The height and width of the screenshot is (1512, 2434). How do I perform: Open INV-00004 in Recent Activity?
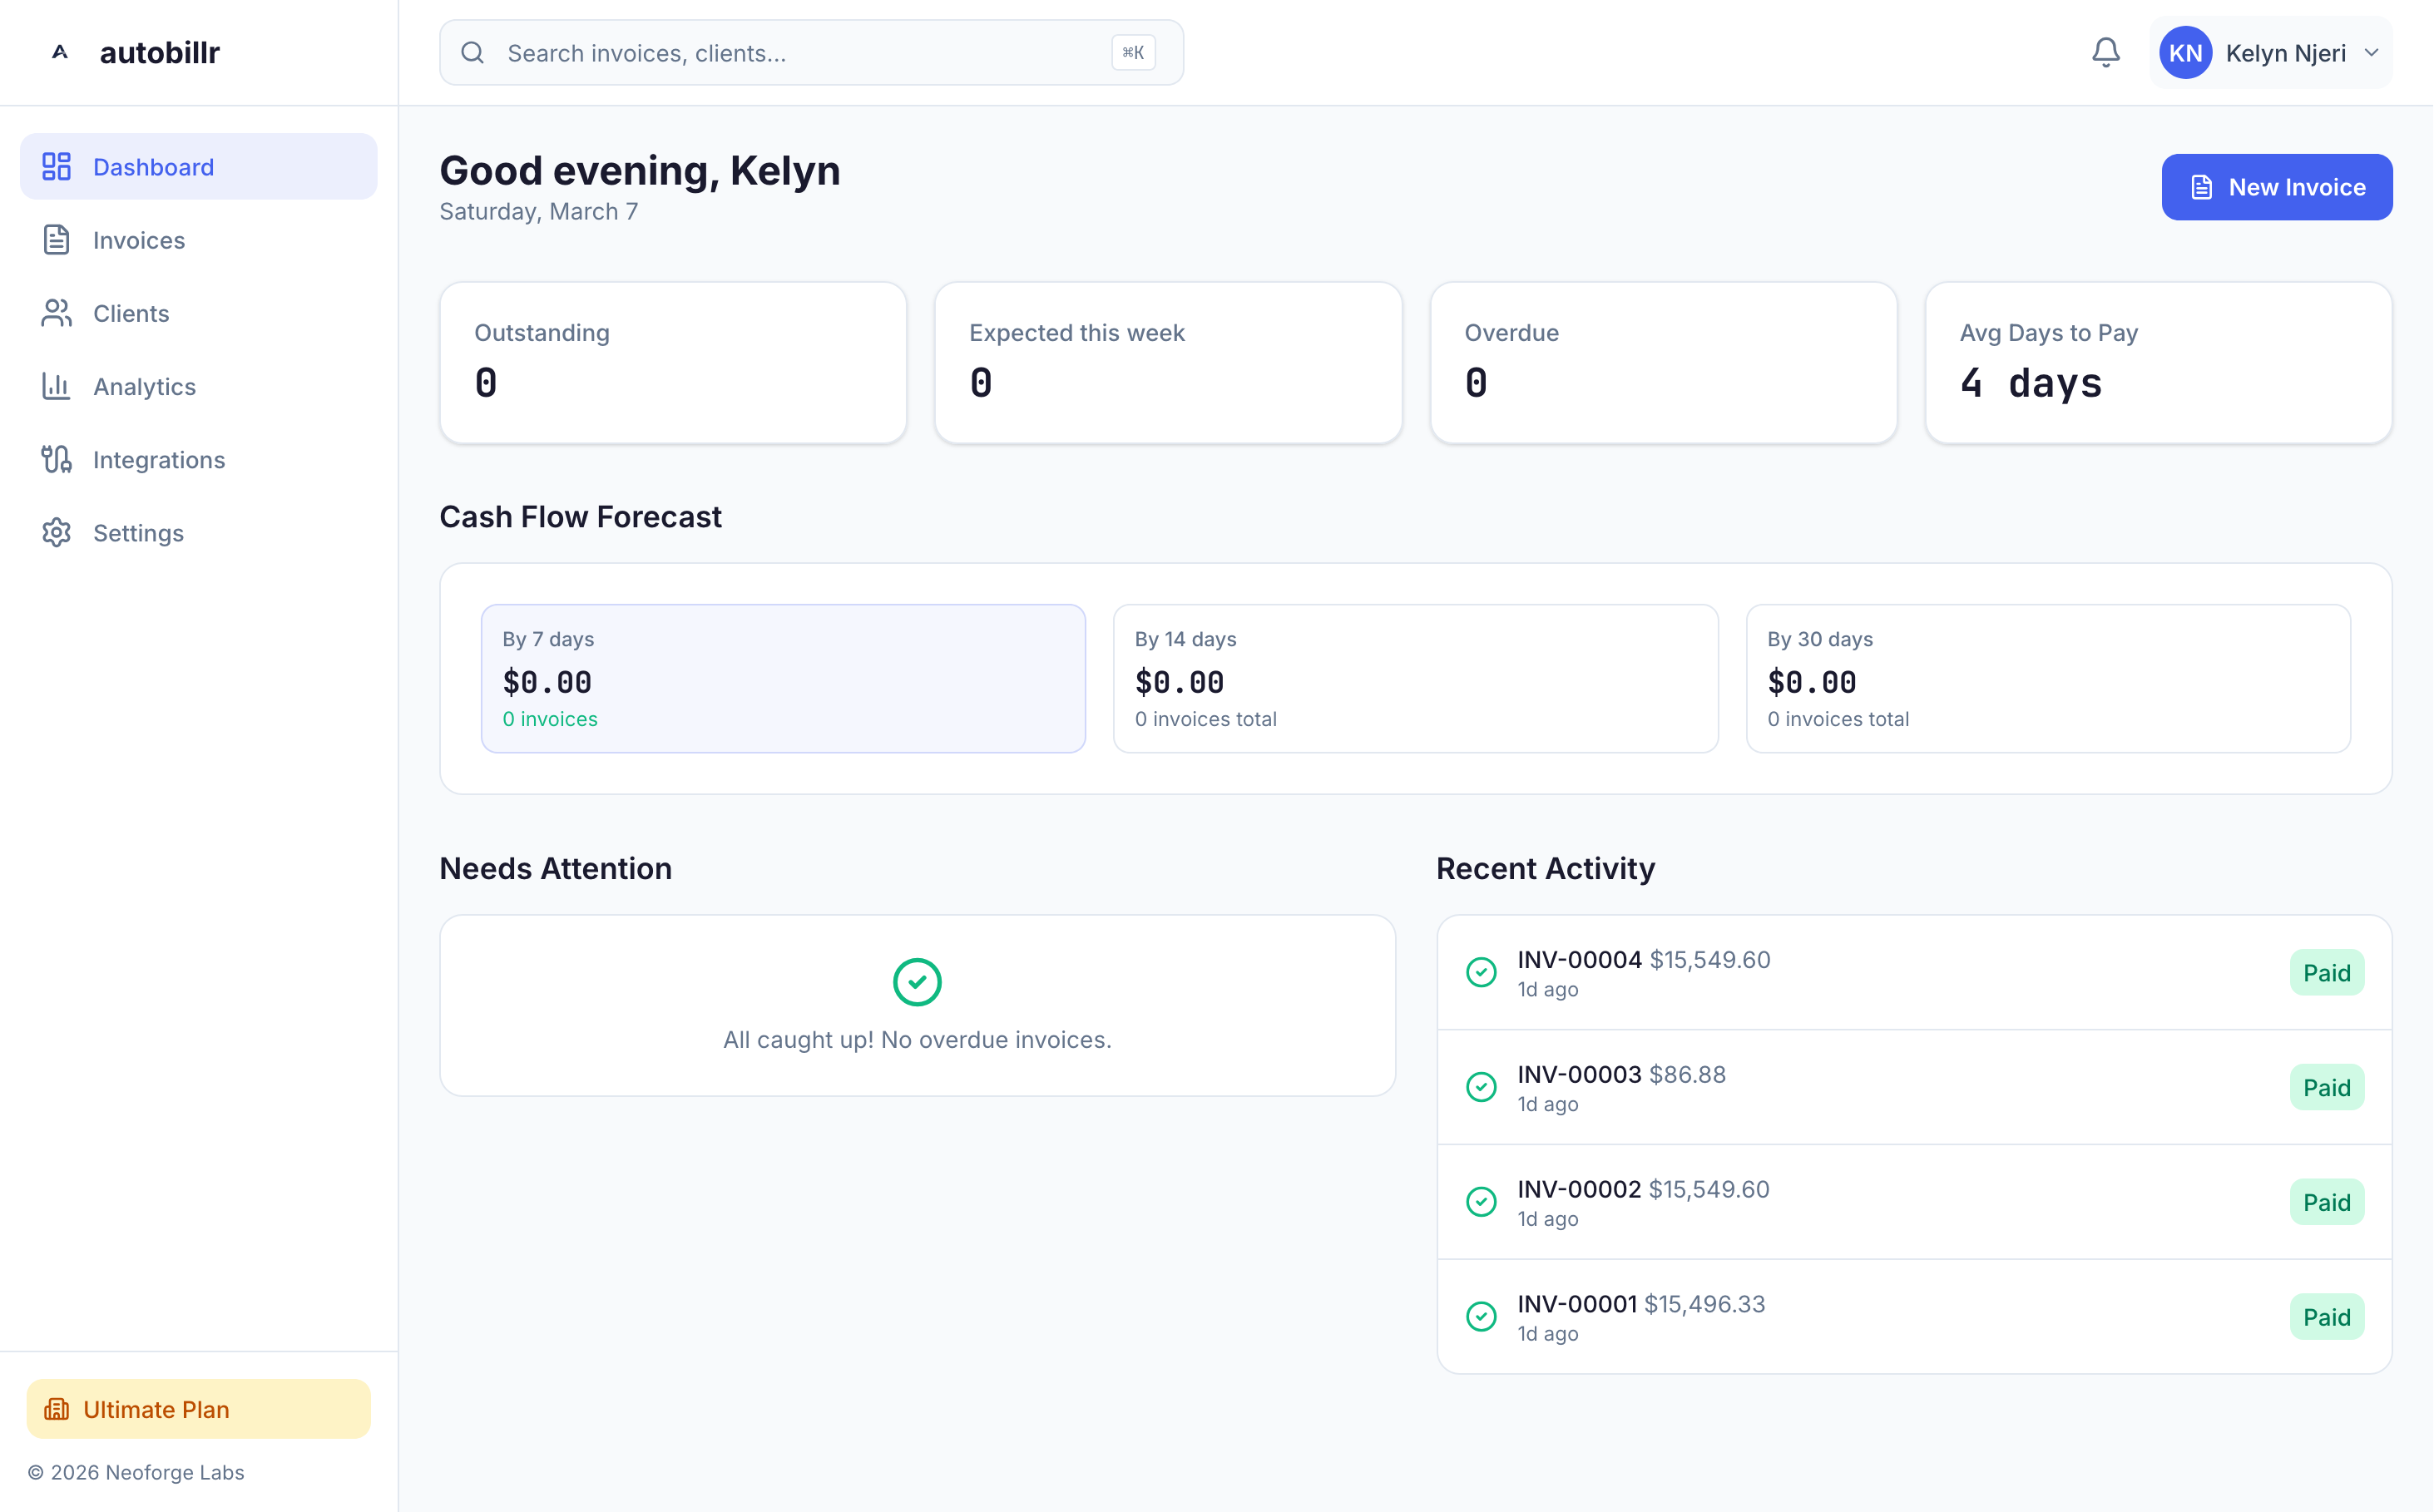pos(1579,959)
